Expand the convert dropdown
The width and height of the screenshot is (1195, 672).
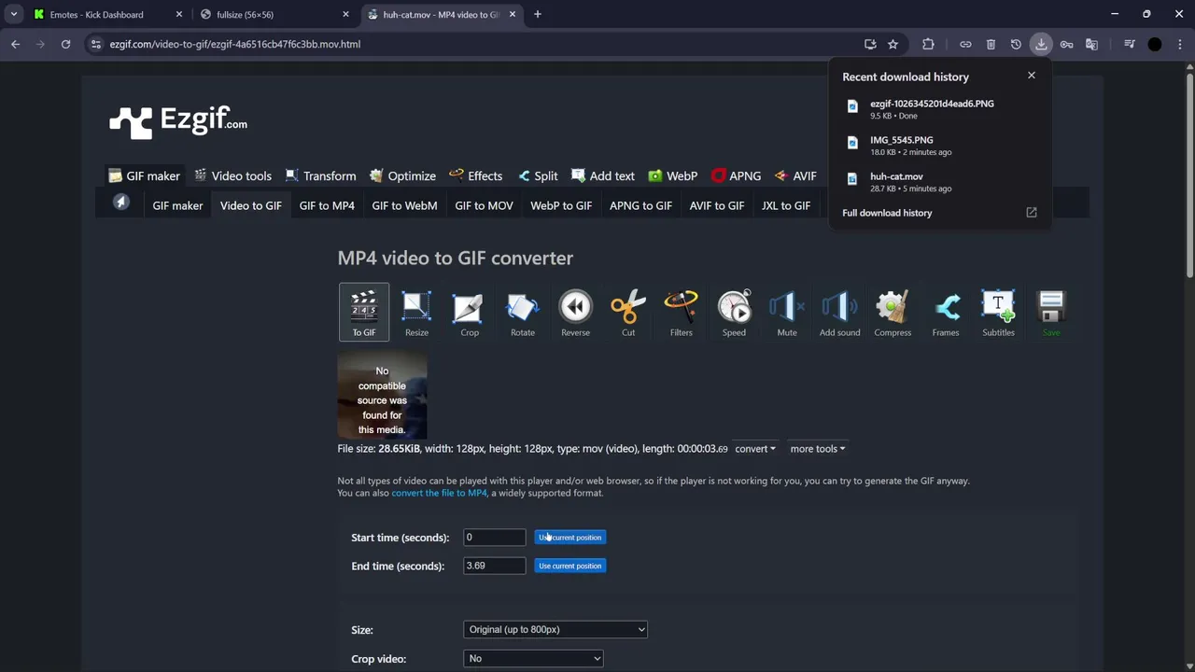click(x=755, y=449)
